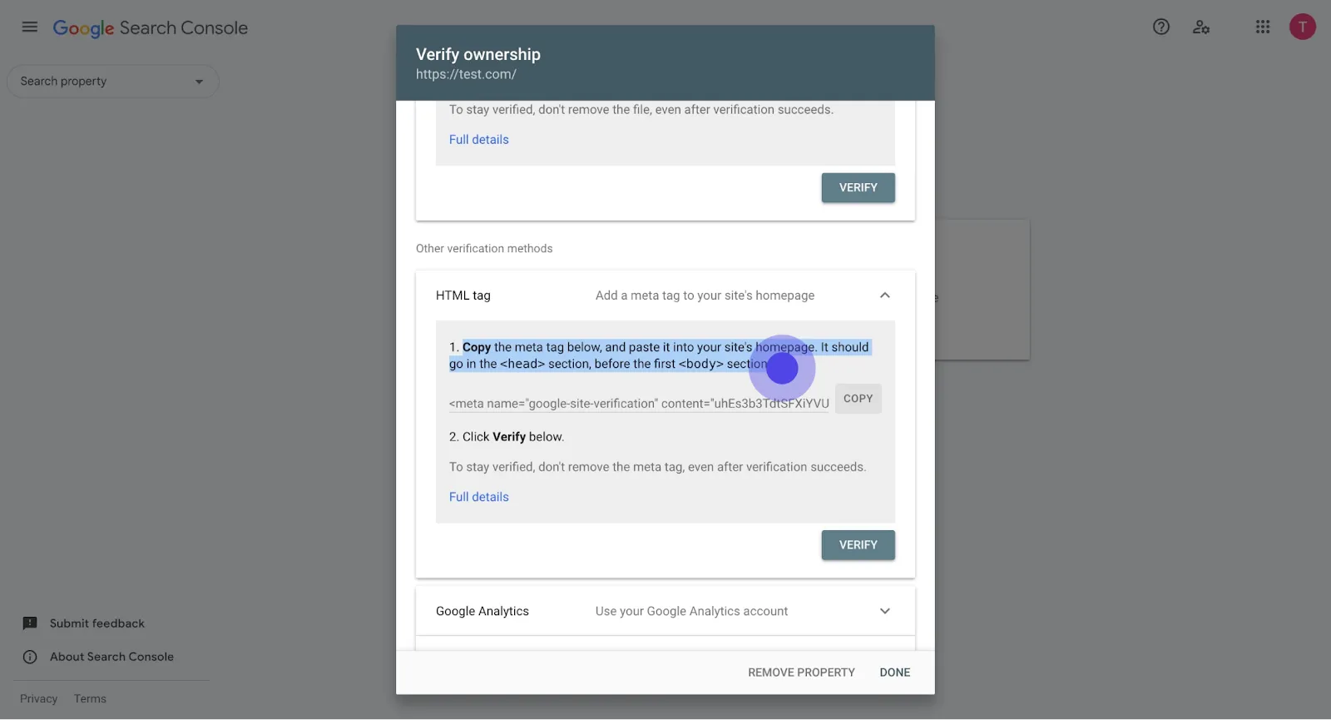Click 'To stay verified, don't remove the file' note
Viewport: 1331px width, 720px height.
641,110
